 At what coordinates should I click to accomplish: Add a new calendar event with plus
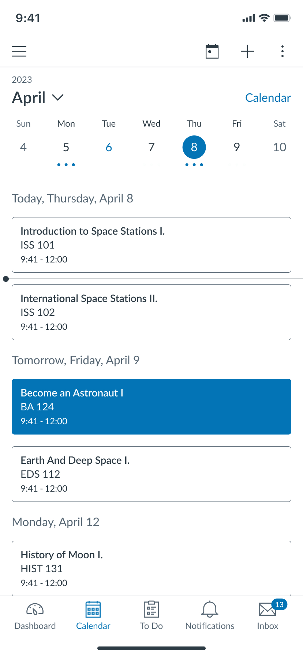247,51
